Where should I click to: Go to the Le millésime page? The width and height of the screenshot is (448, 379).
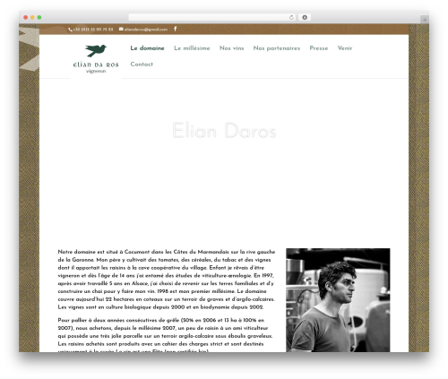(x=192, y=48)
